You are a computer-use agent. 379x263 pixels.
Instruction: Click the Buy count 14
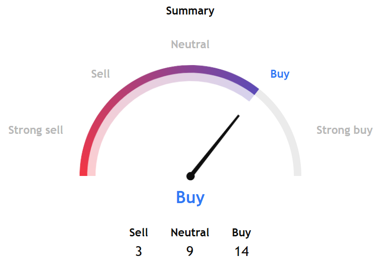(x=241, y=251)
